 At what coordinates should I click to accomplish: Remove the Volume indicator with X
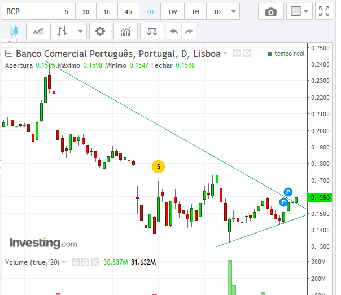pyautogui.click(x=95, y=262)
